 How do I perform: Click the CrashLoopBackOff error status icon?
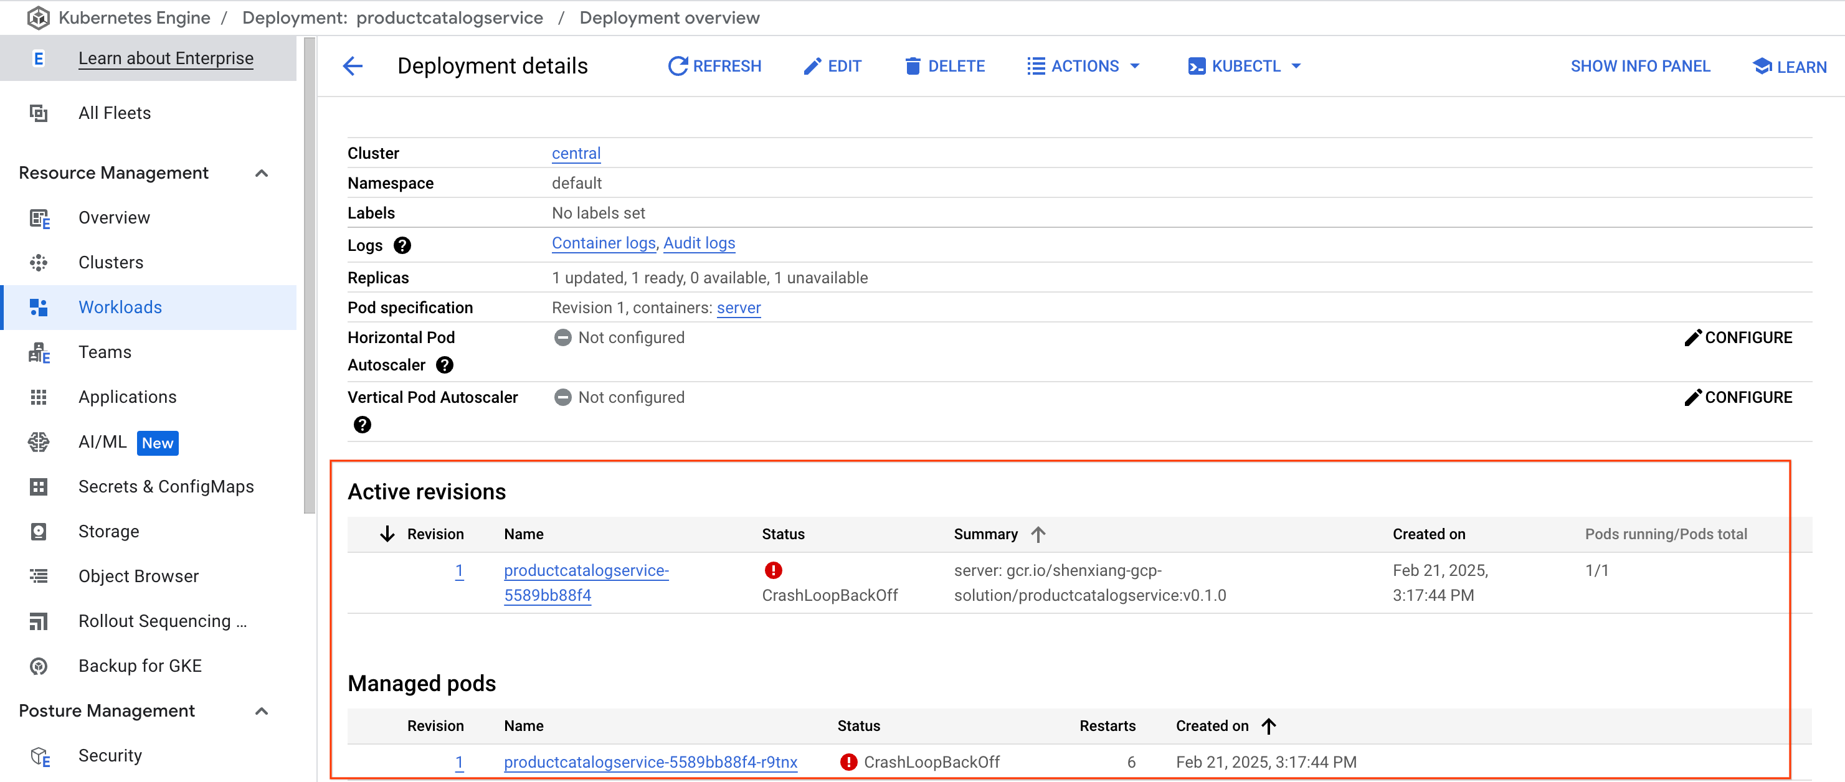(773, 570)
